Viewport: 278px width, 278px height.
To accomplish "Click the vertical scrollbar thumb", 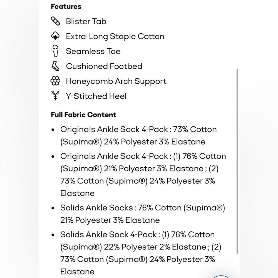I will (237, 161).
